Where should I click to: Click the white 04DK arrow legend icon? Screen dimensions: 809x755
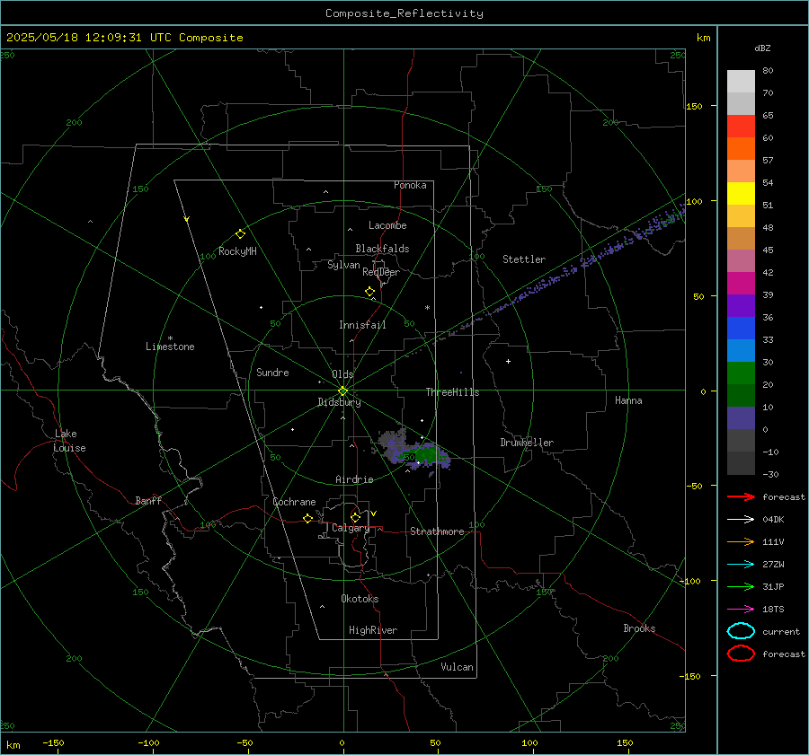pyautogui.click(x=741, y=519)
